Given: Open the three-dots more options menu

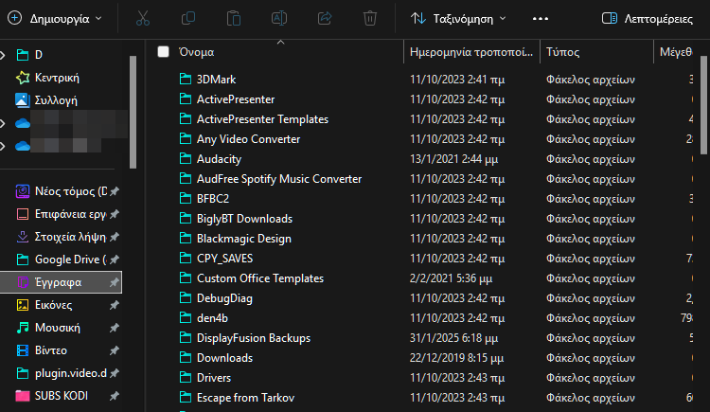Looking at the screenshot, I should click(x=541, y=19).
